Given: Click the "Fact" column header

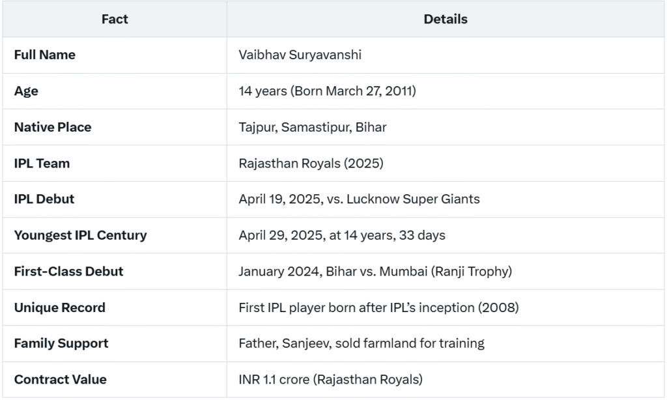Looking at the screenshot, I should tap(115, 20).
